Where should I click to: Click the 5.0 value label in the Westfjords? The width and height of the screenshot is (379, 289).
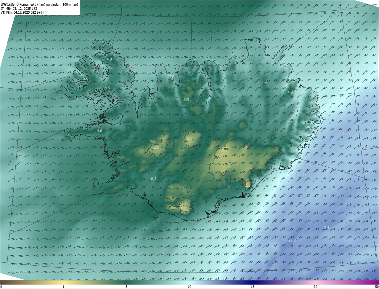pyautogui.click(x=86, y=79)
